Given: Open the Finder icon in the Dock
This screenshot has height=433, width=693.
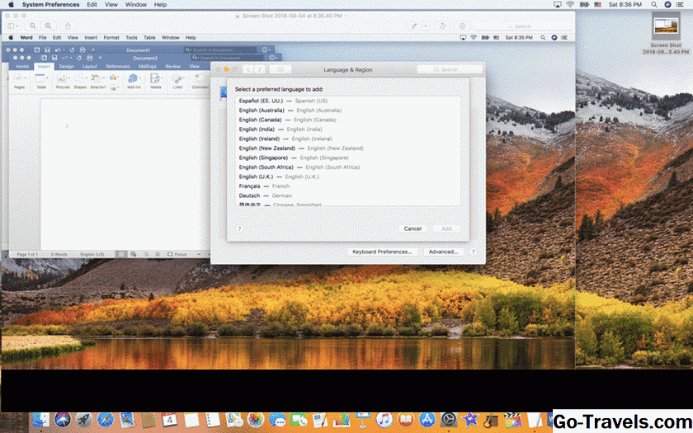Looking at the screenshot, I should (40, 421).
